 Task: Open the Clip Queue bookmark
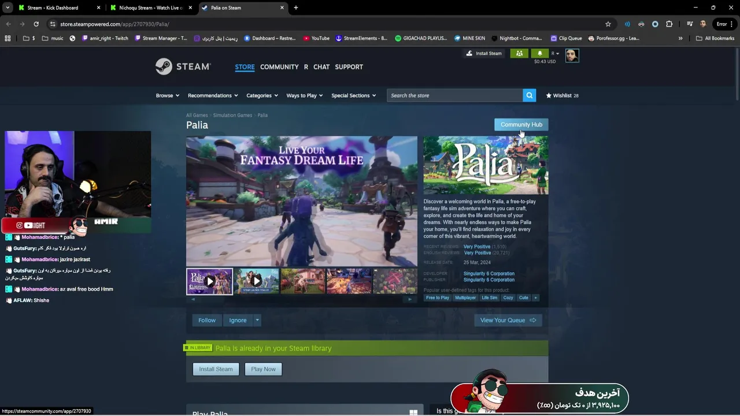[x=566, y=38]
